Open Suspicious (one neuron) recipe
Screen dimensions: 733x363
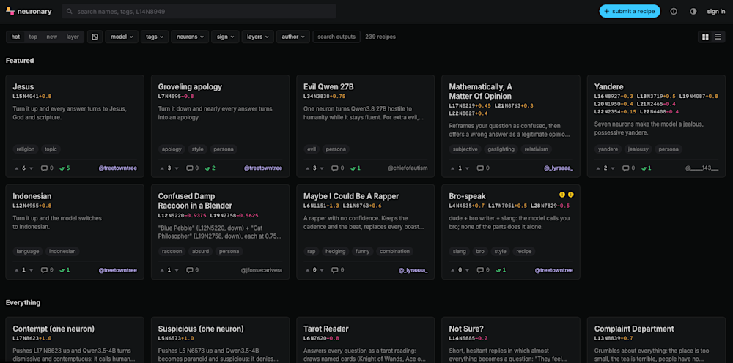[x=220, y=340]
